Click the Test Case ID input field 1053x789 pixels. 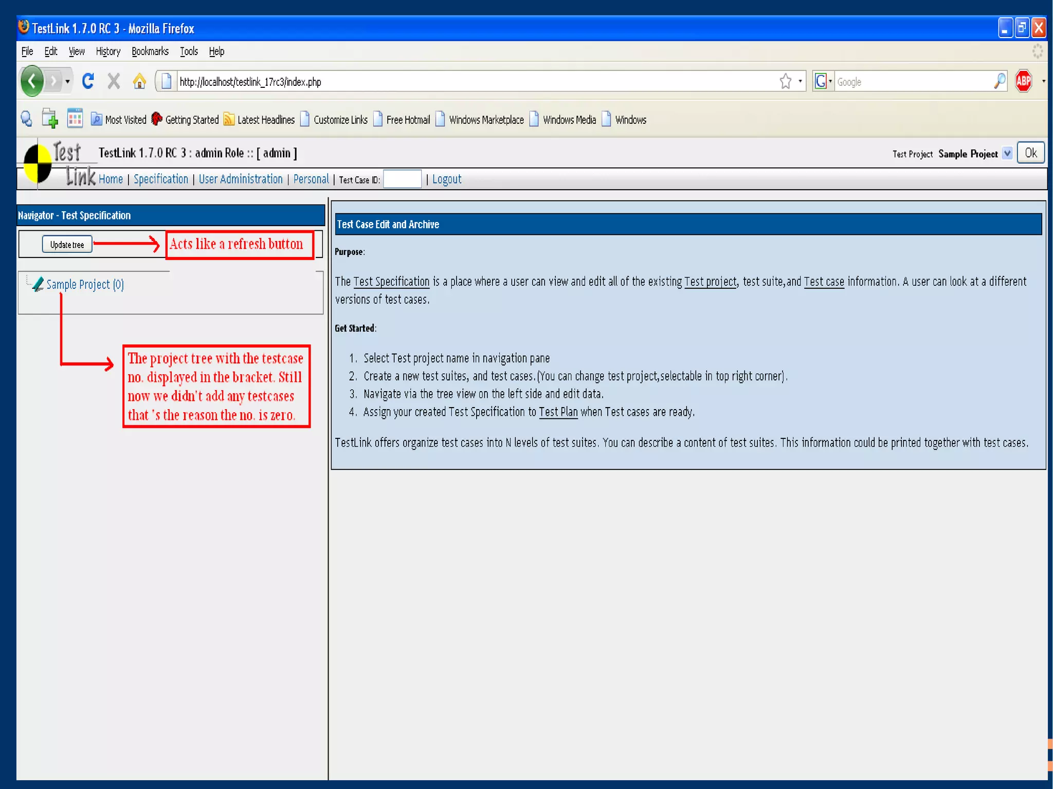(x=402, y=179)
